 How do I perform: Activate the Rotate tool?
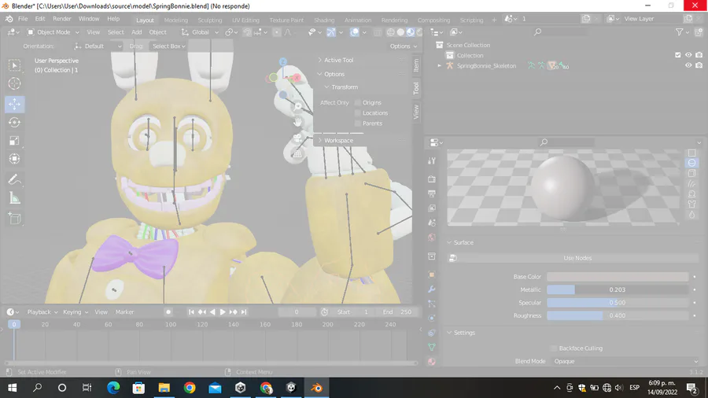click(x=14, y=122)
